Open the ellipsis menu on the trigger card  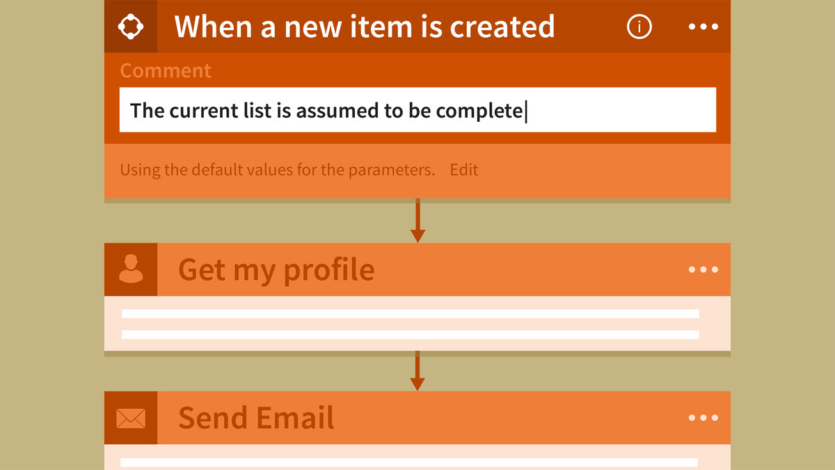[x=703, y=26]
